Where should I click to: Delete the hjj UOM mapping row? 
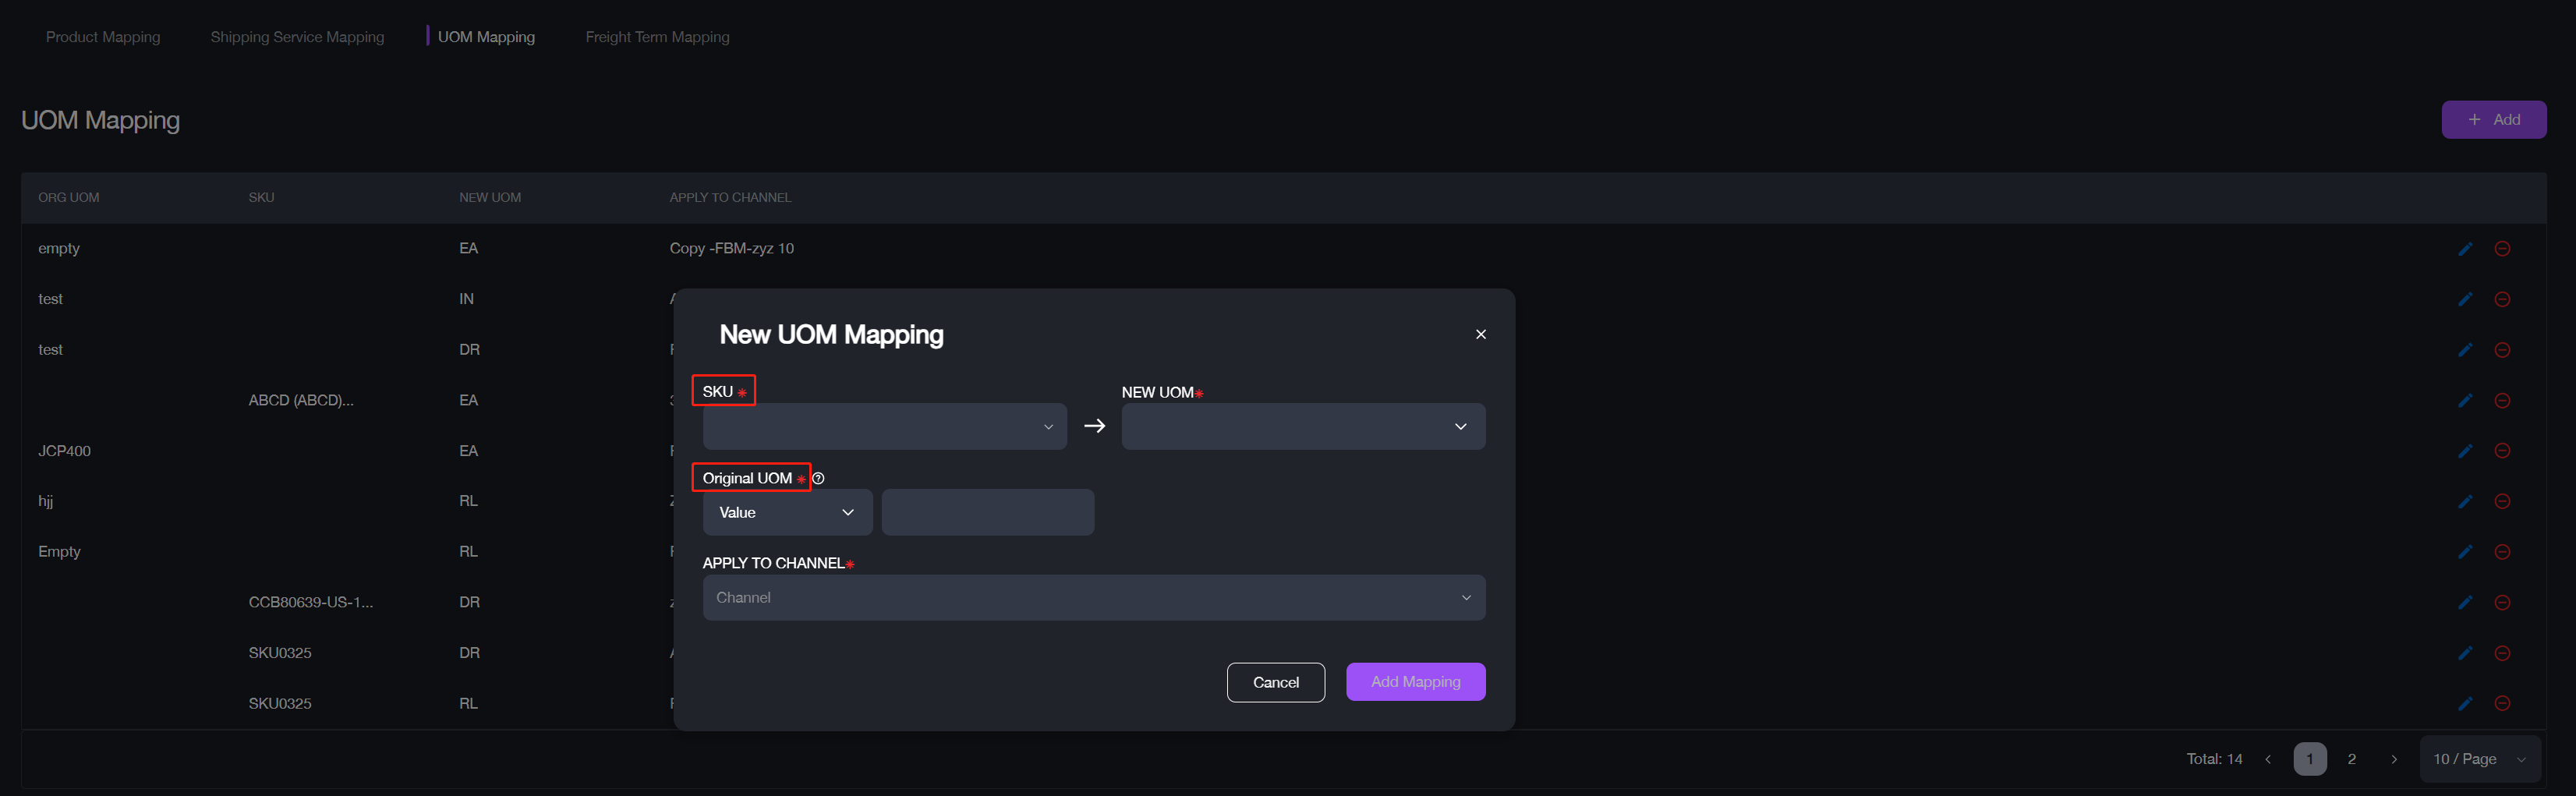[x=2502, y=501]
